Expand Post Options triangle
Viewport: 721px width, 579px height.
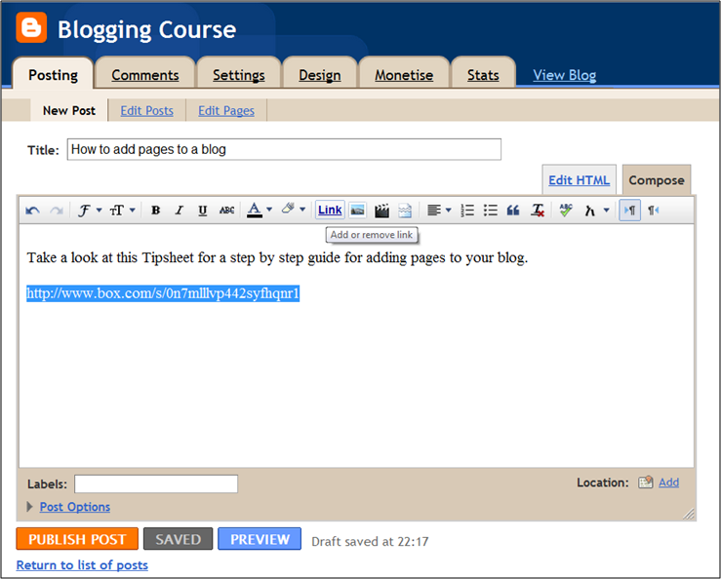click(x=30, y=507)
